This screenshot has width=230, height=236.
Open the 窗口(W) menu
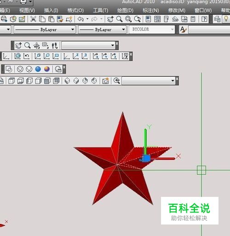click(203, 11)
